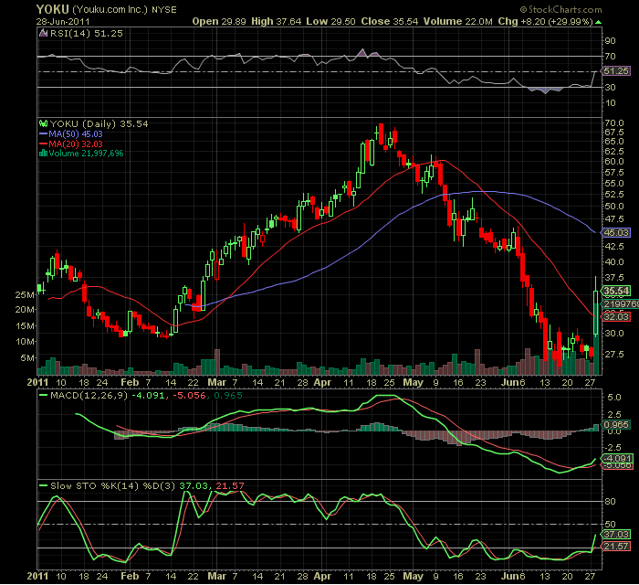Click the Close 35.54 header value

pyautogui.click(x=389, y=22)
